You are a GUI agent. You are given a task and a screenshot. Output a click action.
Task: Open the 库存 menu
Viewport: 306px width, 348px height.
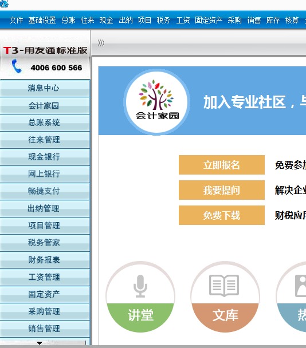[273, 20]
